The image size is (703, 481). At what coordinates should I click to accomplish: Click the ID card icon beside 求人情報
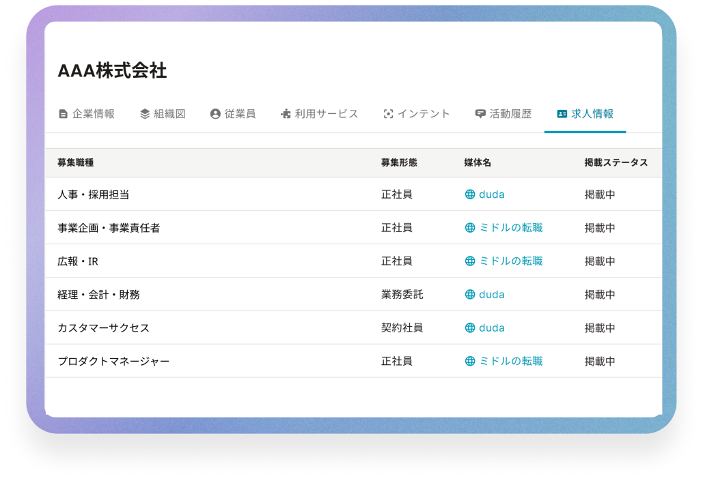[562, 114]
